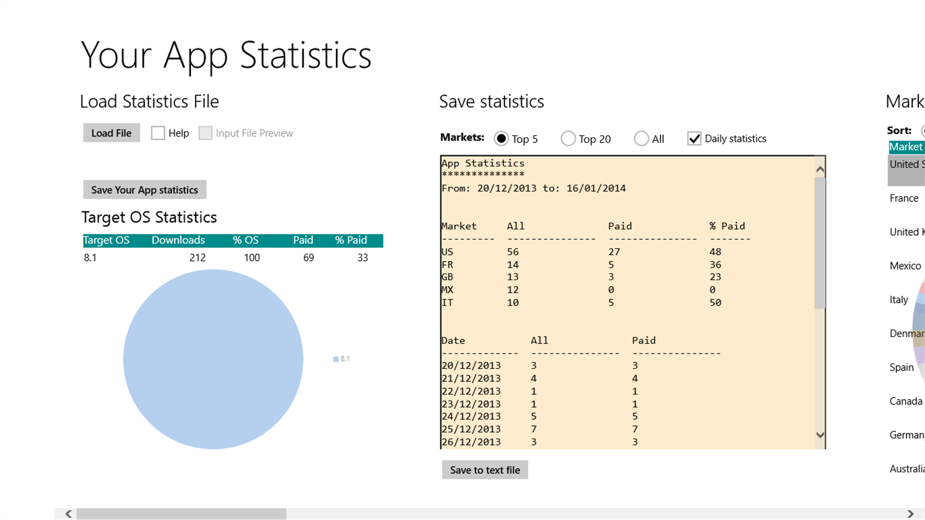Image resolution: width=925 pixels, height=520 pixels.
Task: Click the right chevron on the bottom scrollbar
Action: click(x=910, y=513)
